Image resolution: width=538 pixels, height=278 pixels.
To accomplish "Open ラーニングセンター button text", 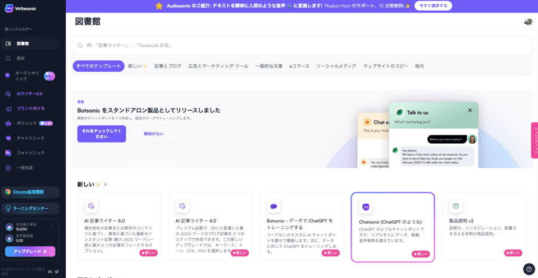I will pos(30,208).
